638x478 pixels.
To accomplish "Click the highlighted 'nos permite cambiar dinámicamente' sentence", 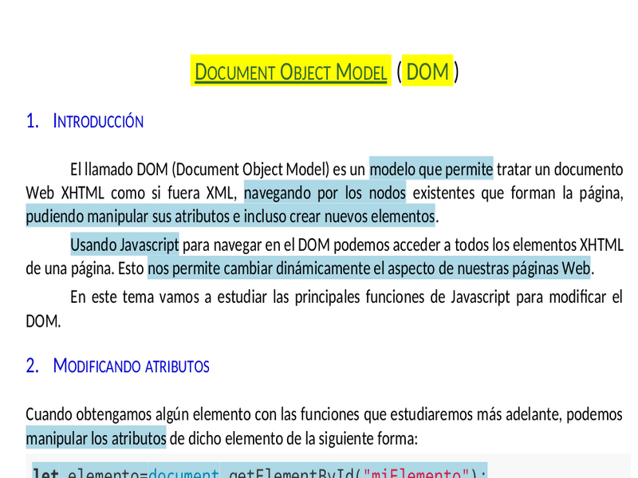I will (369, 268).
